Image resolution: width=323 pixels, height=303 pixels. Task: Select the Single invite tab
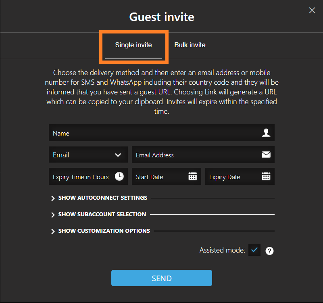133,45
